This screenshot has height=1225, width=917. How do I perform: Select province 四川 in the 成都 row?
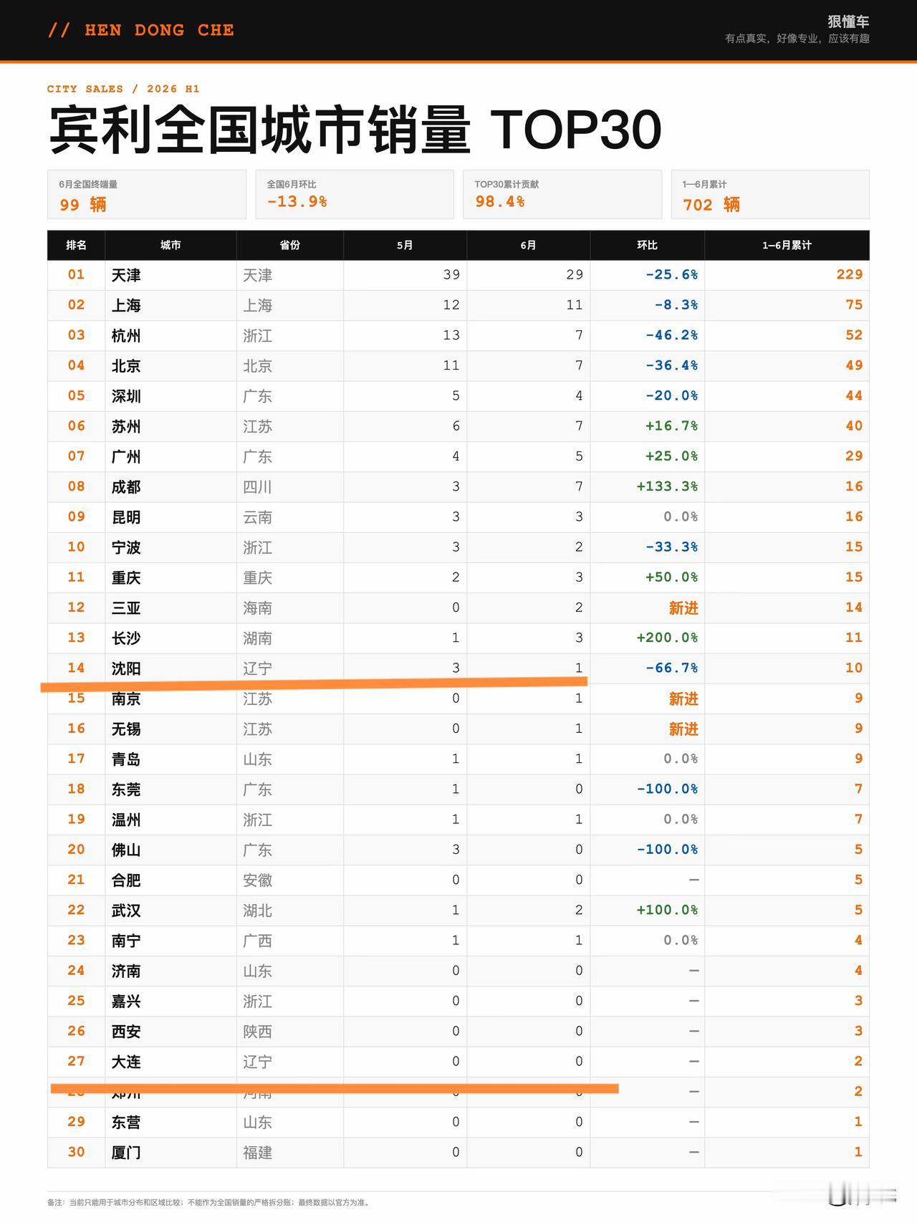258,487
